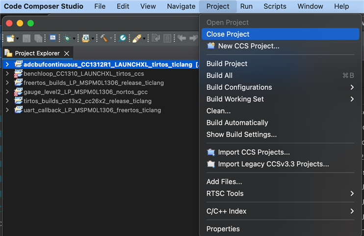
Task: Expand gauge_level2_LP_MSPM0L1306 project
Action: (7, 92)
